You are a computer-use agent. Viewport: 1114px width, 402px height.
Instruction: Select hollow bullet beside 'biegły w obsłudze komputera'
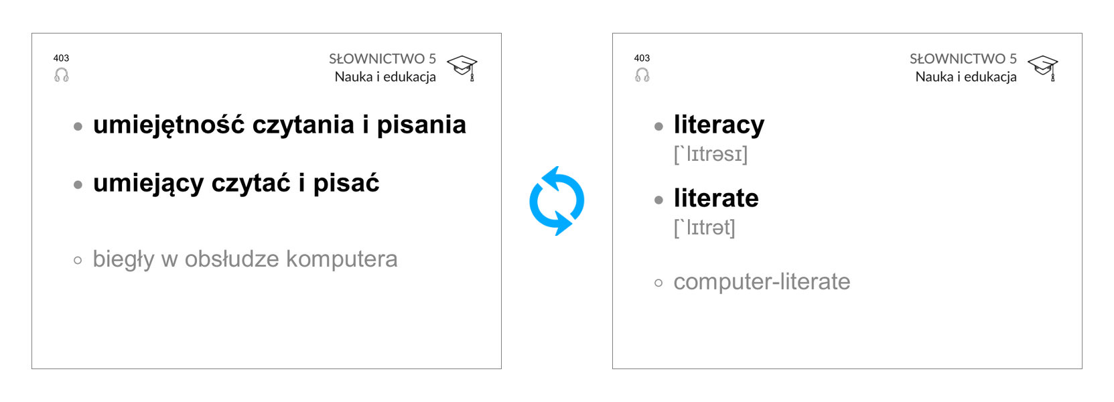(78, 260)
